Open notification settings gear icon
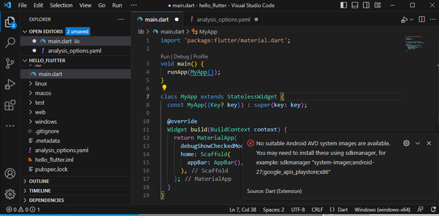This screenshot has width=439, height=216. pyautogui.click(x=407, y=143)
